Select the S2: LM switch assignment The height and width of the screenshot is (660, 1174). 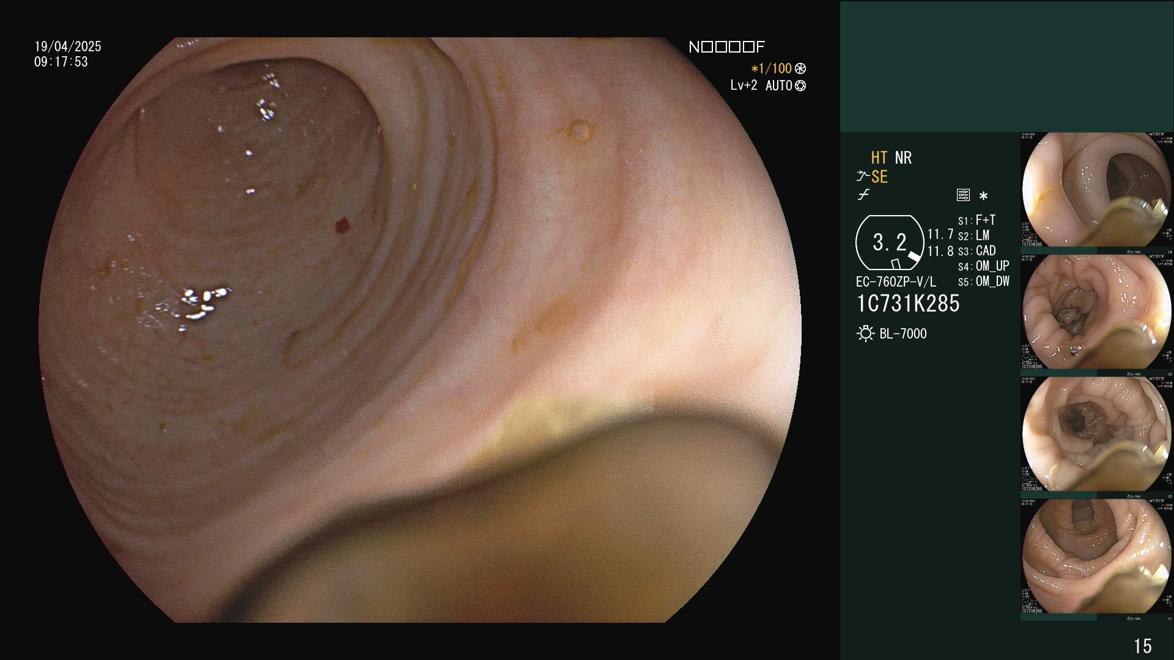point(973,235)
